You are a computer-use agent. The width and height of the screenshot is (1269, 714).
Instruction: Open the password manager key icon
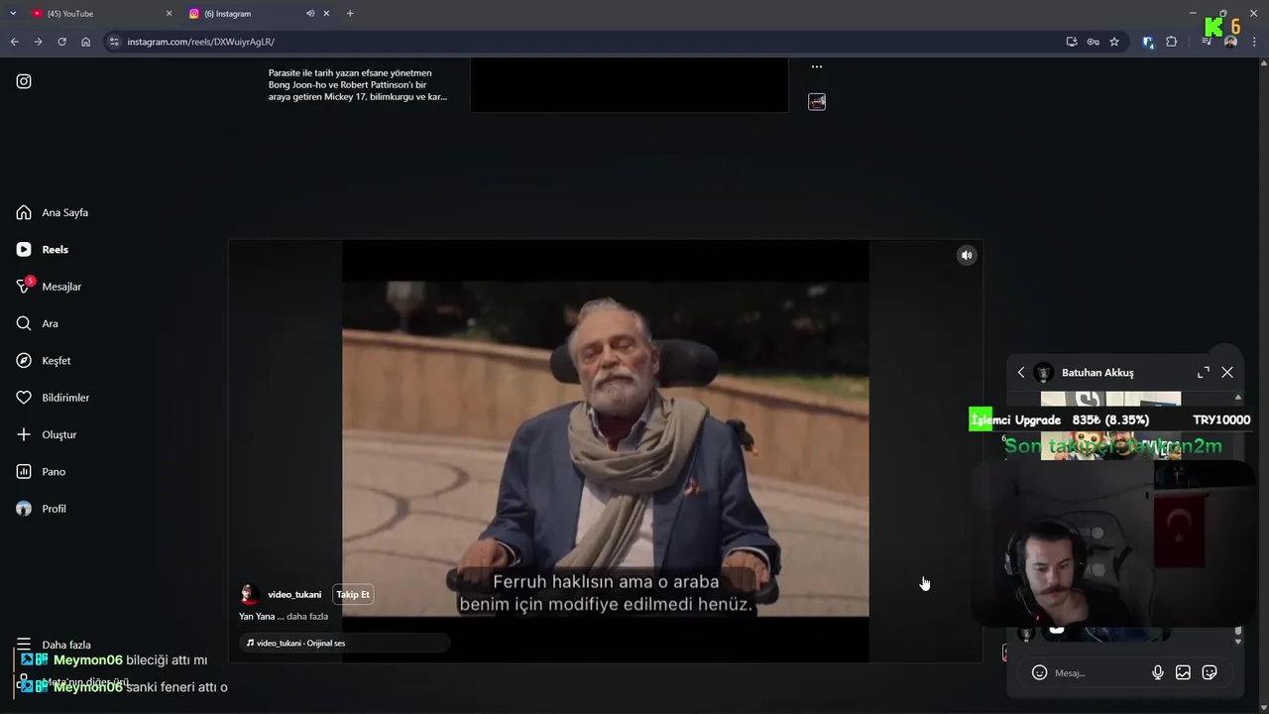[x=1093, y=42]
